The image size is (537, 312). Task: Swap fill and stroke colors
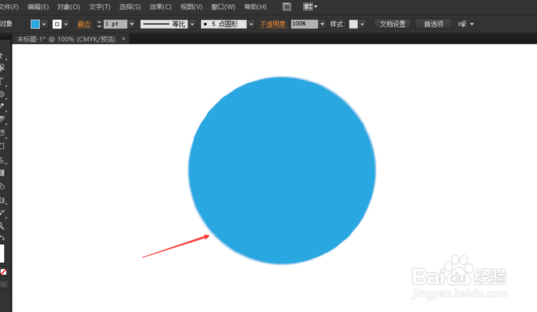coord(2,238)
